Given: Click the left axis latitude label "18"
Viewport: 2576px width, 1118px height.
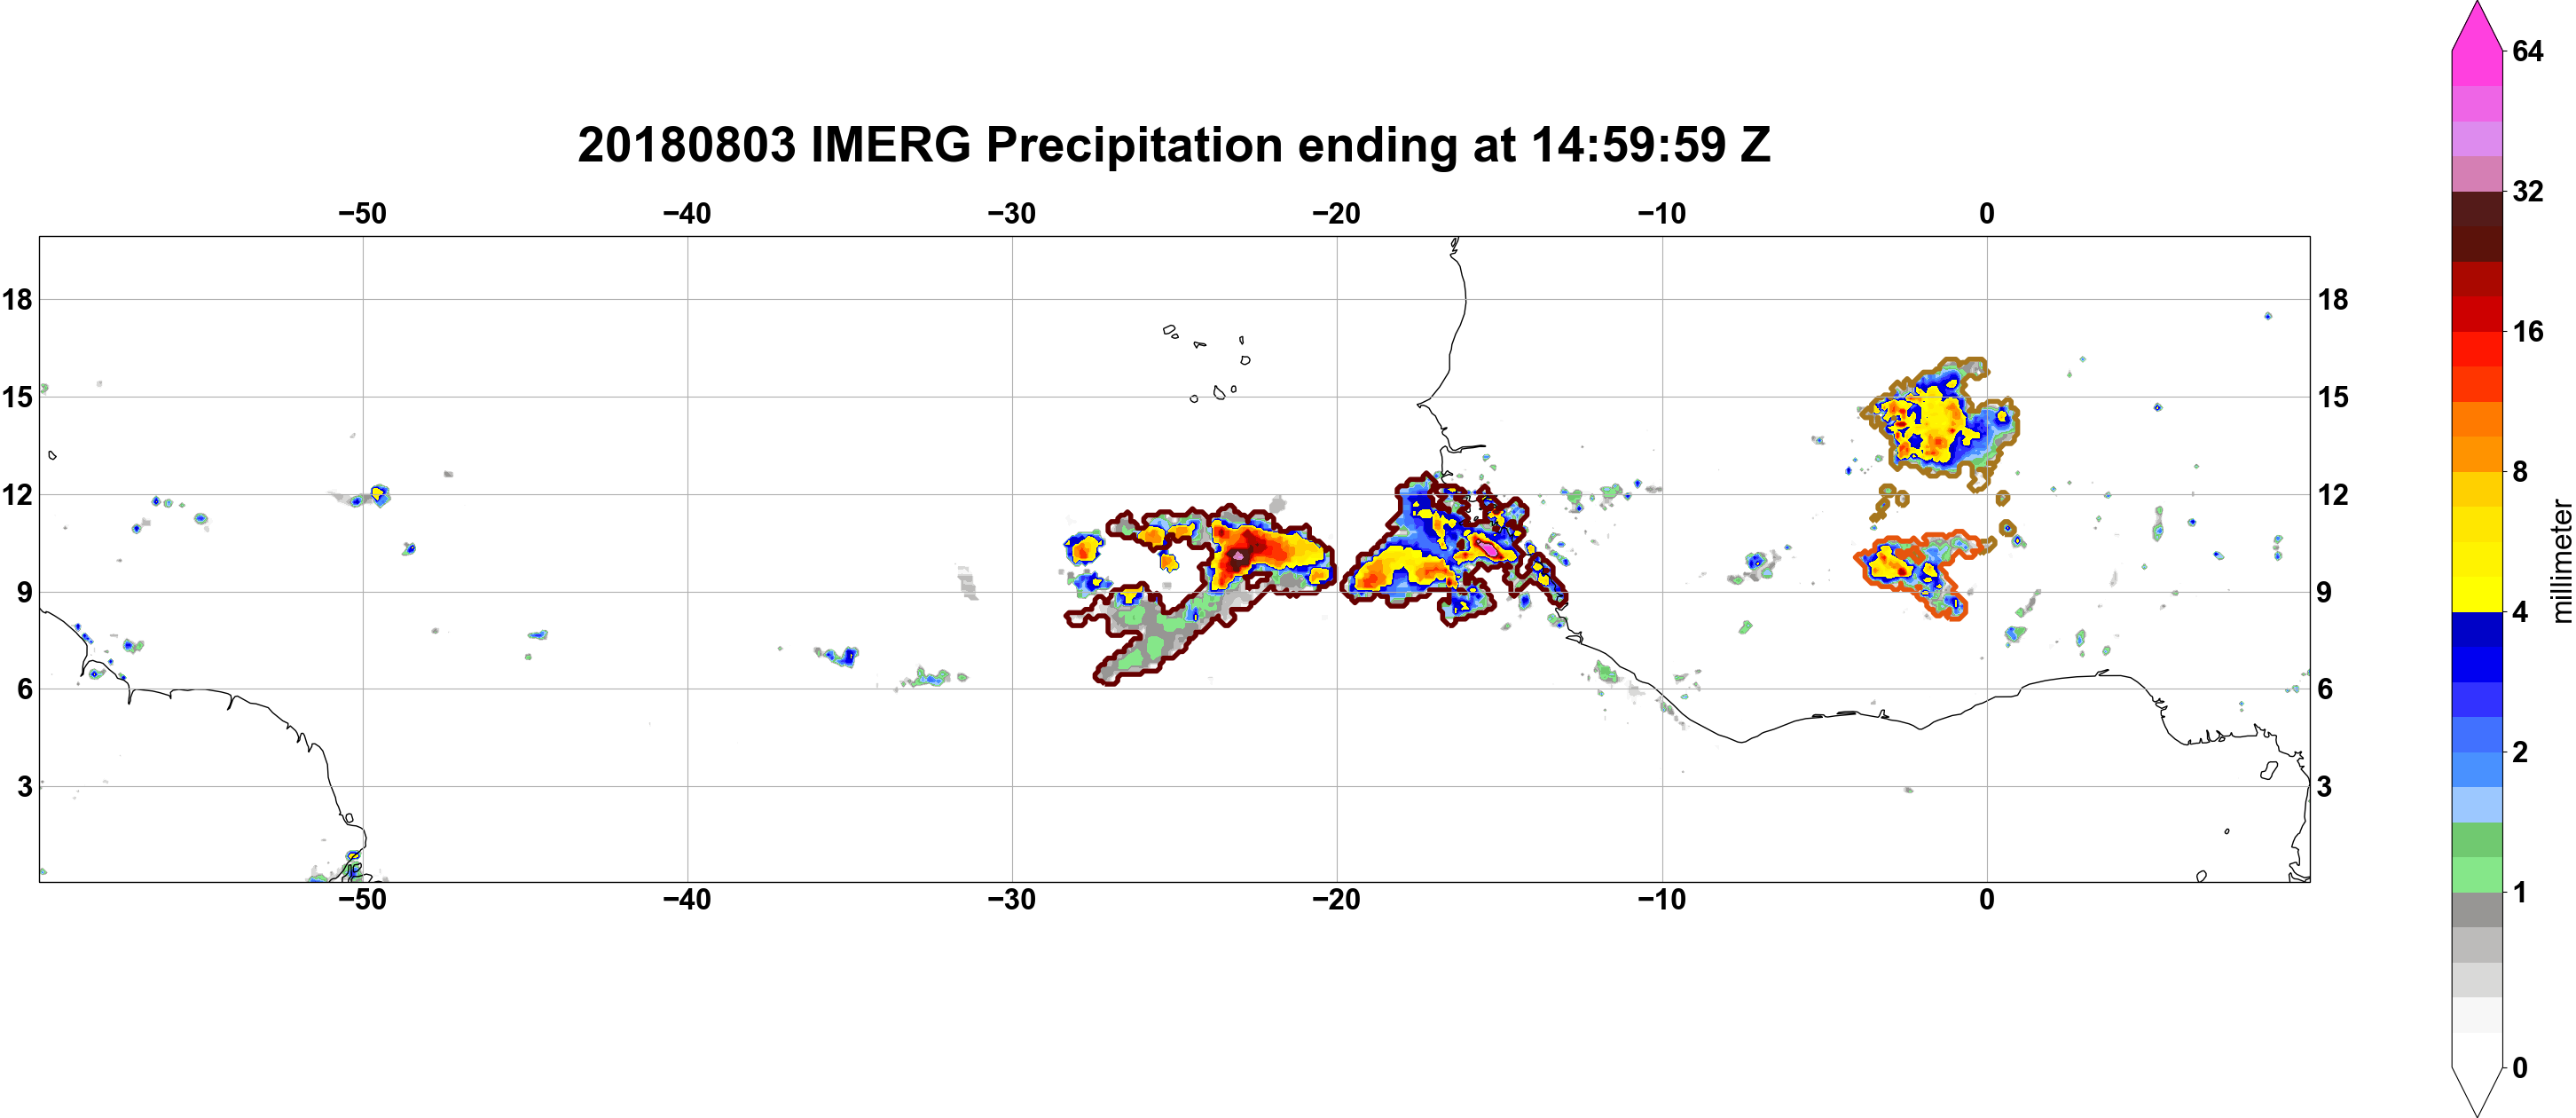Looking at the screenshot, I should pos(17,299).
